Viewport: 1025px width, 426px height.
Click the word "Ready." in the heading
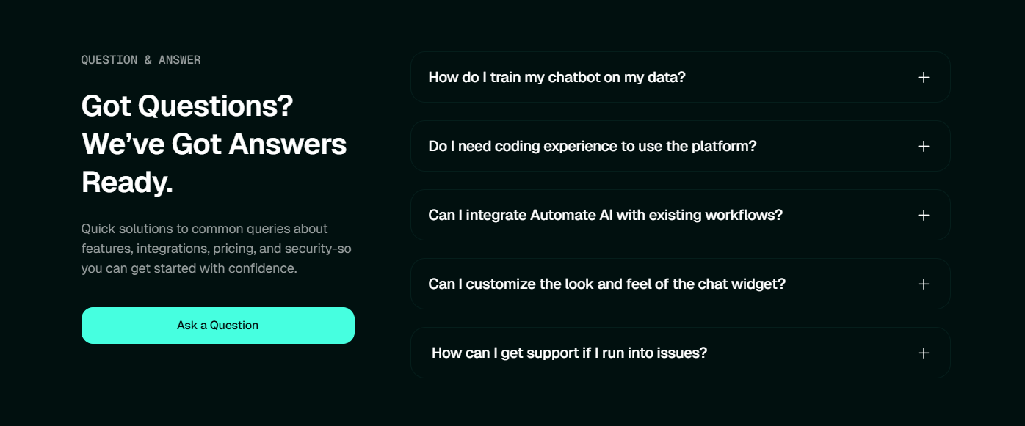coord(127,182)
